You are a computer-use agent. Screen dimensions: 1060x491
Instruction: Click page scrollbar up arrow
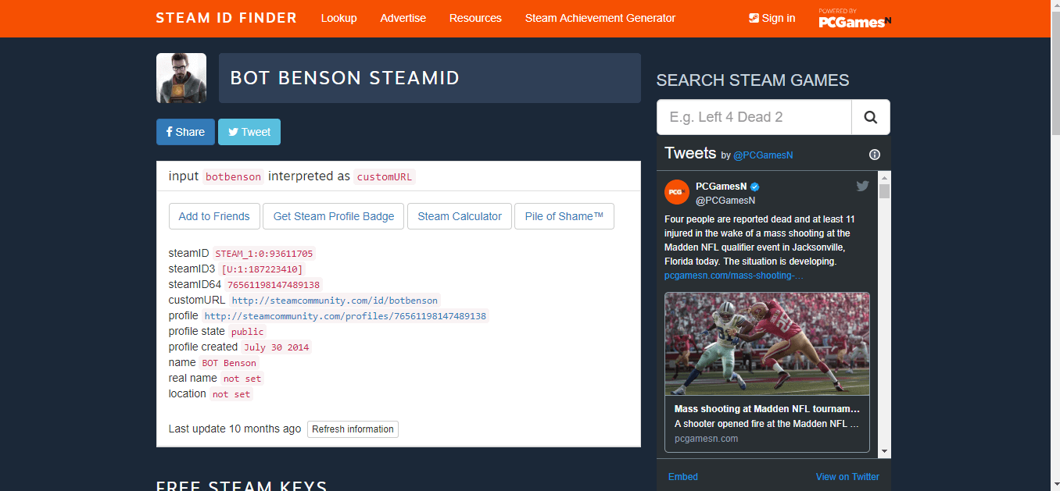pyautogui.click(x=1055, y=6)
